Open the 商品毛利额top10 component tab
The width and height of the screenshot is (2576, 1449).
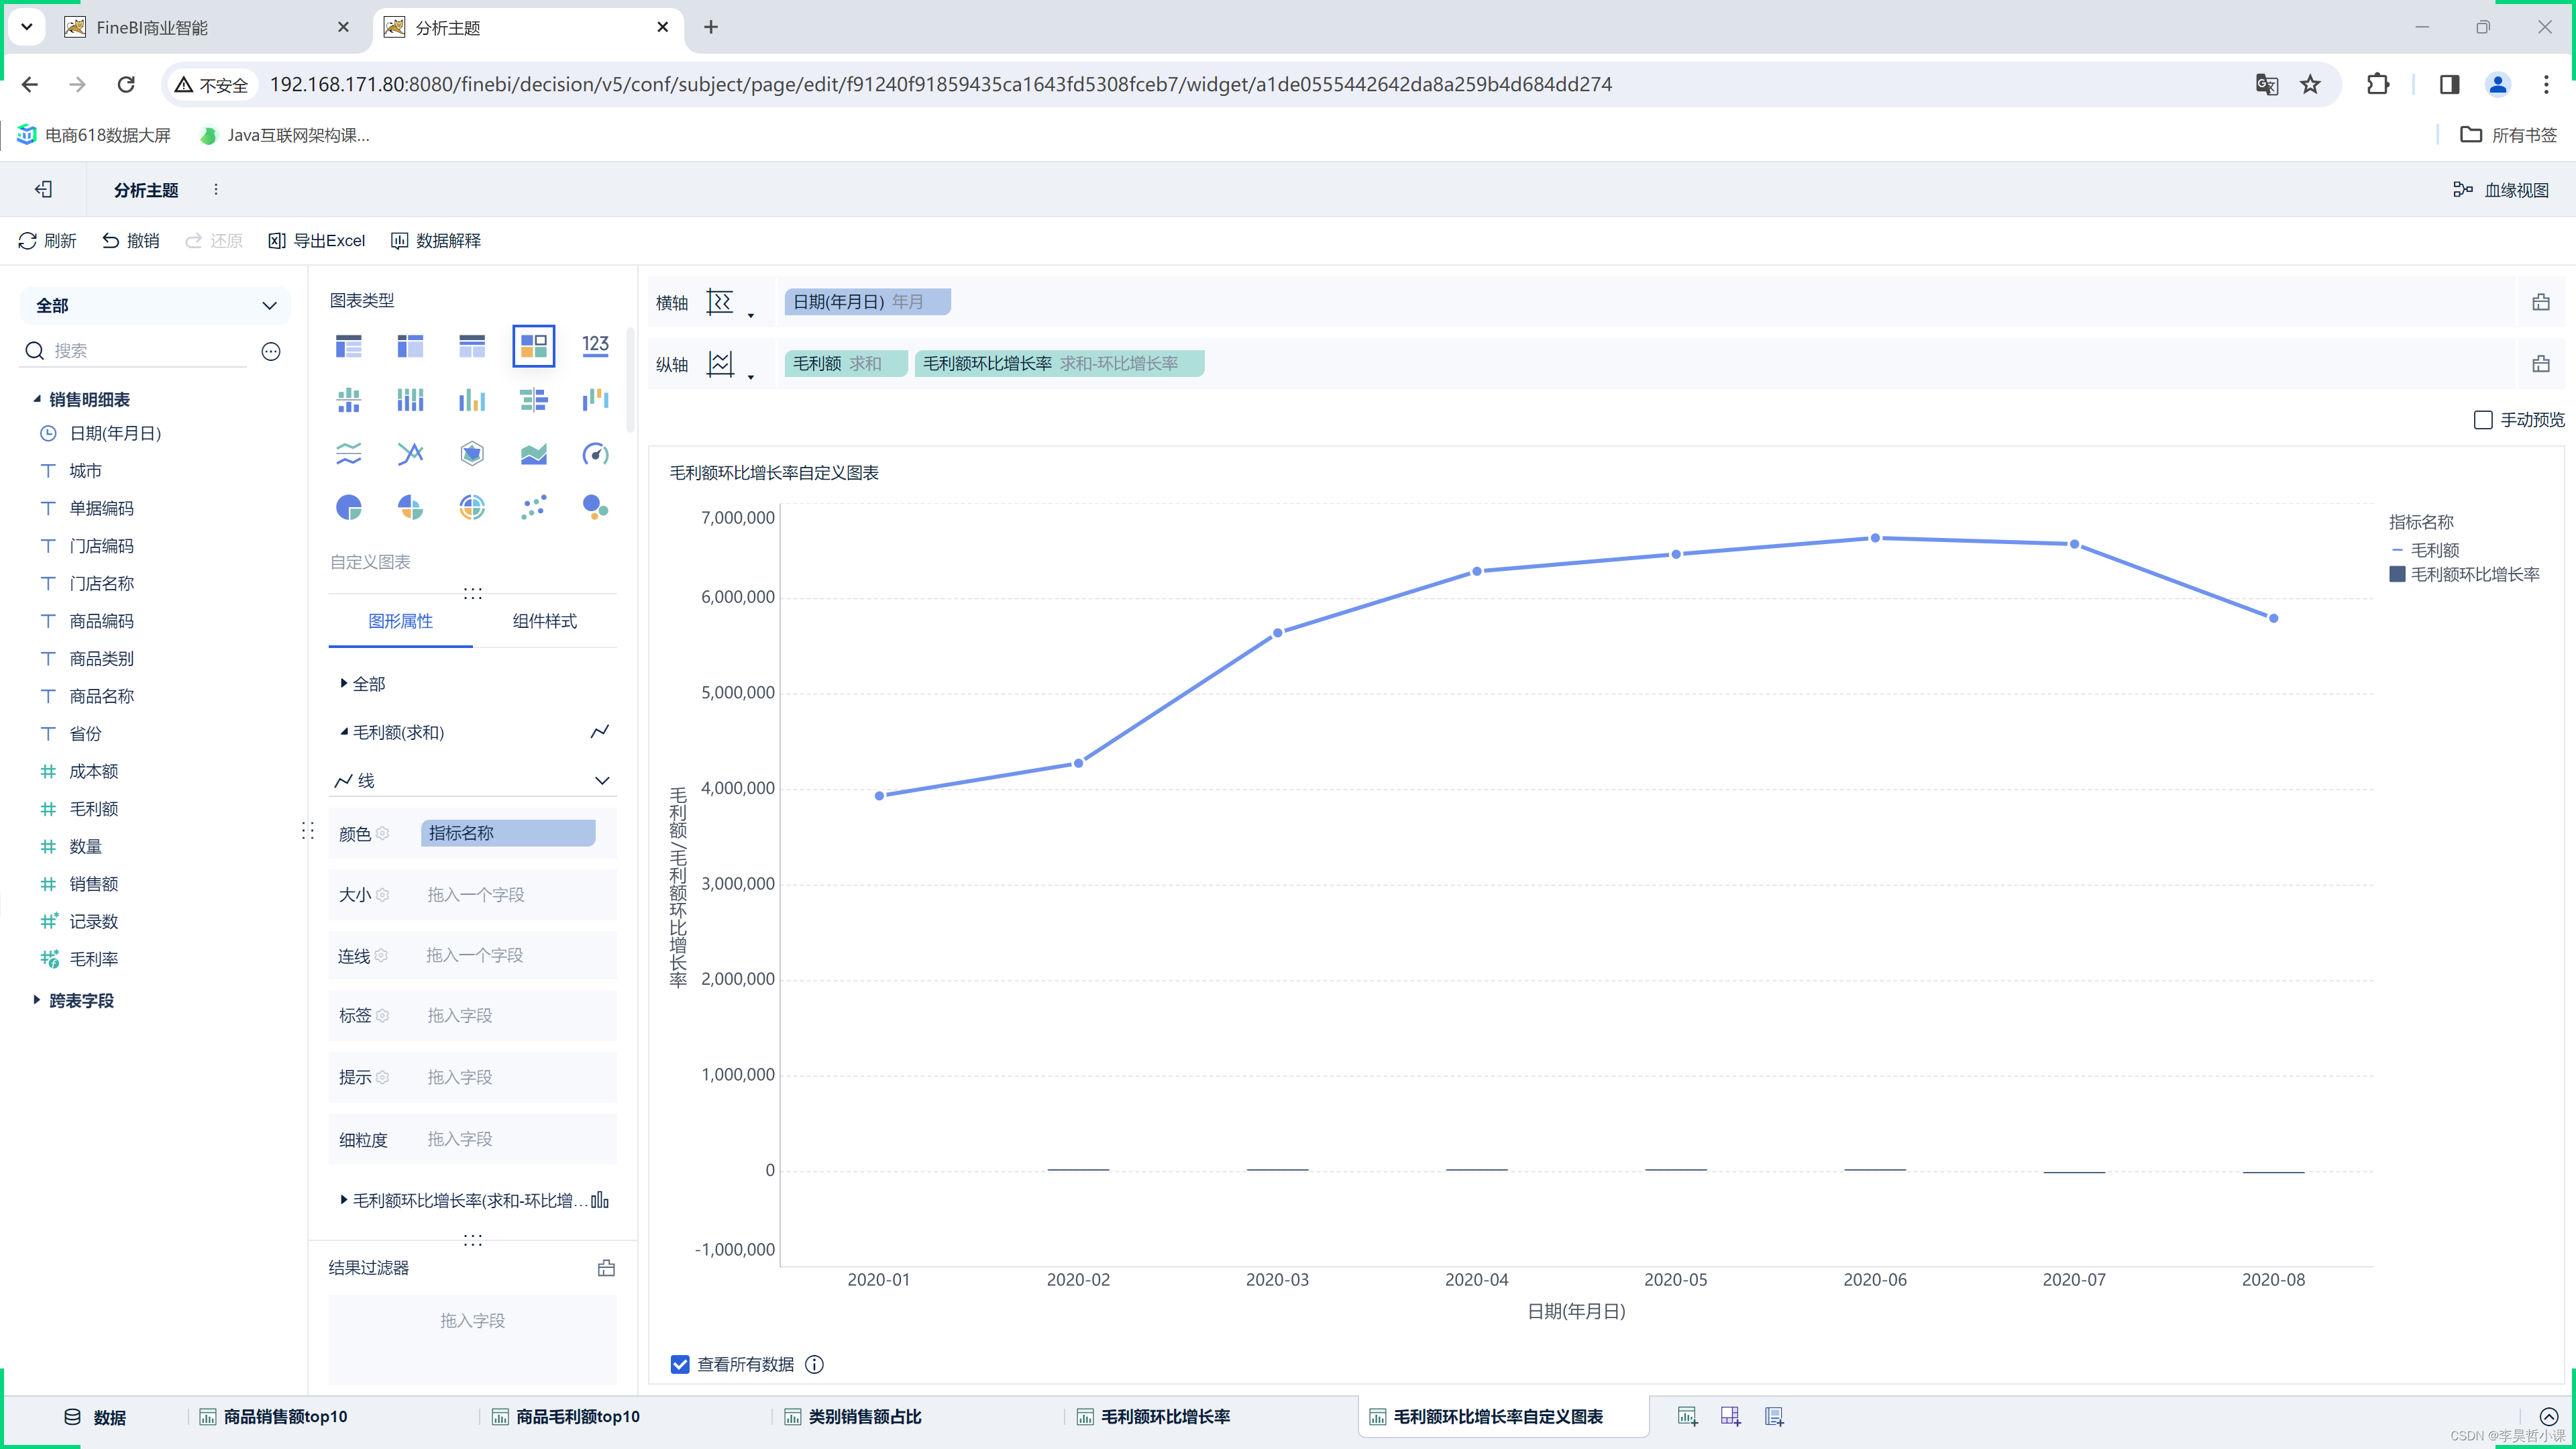click(x=567, y=1416)
